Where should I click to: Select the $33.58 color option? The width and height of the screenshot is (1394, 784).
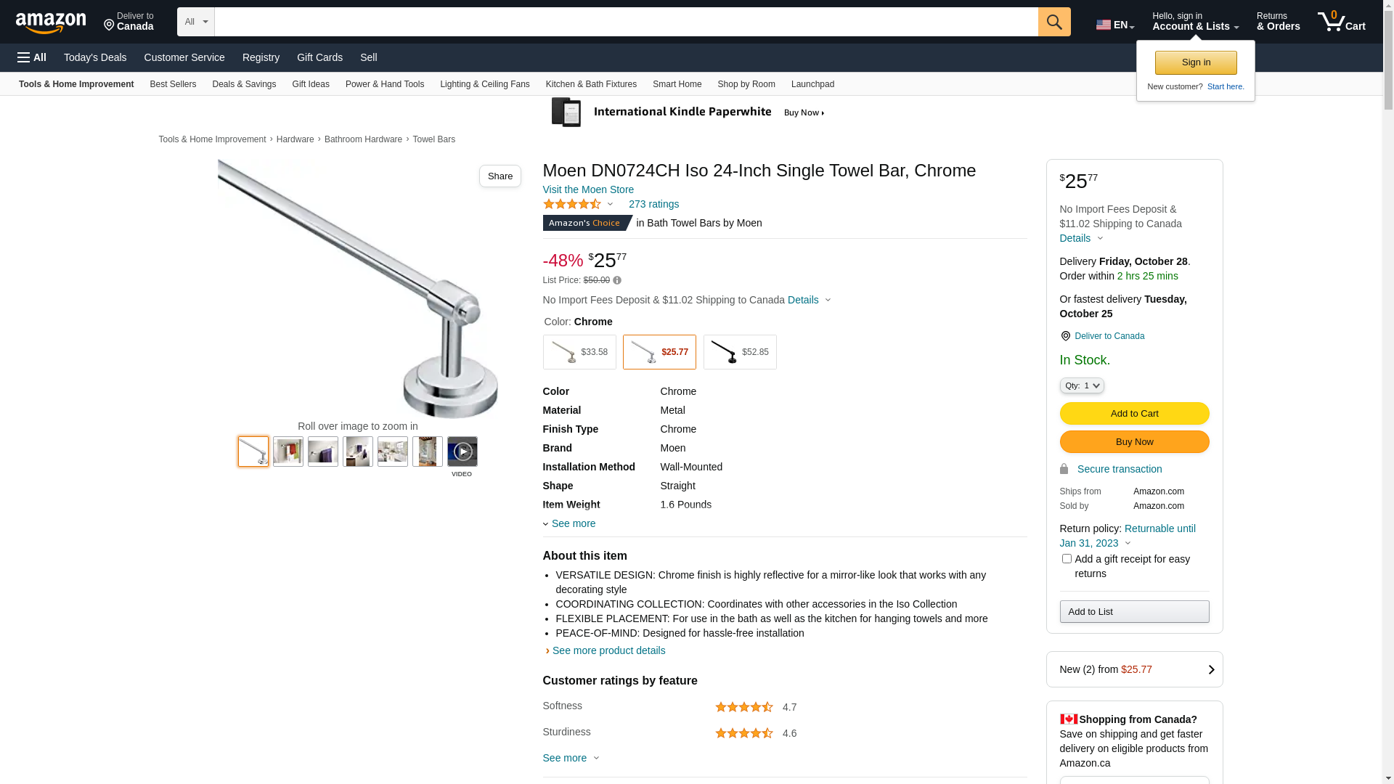click(579, 352)
